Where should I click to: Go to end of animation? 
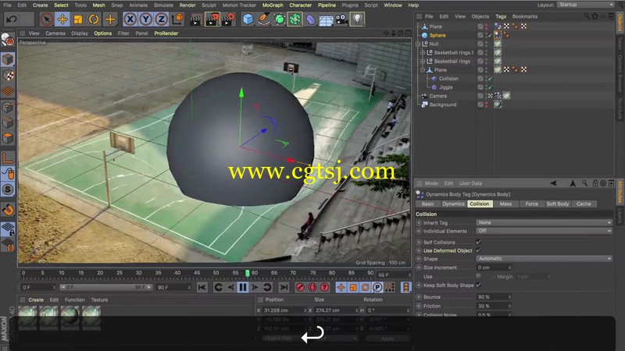pyautogui.click(x=284, y=287)
